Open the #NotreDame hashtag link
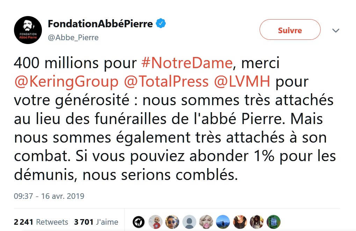 [x=187, y=63]
